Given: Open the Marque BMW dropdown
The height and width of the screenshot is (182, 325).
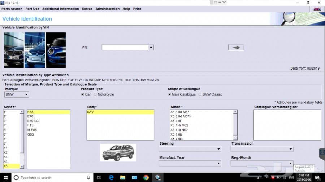Looking at the screenshot, I should pyautogui.click(x=17, y=94).
